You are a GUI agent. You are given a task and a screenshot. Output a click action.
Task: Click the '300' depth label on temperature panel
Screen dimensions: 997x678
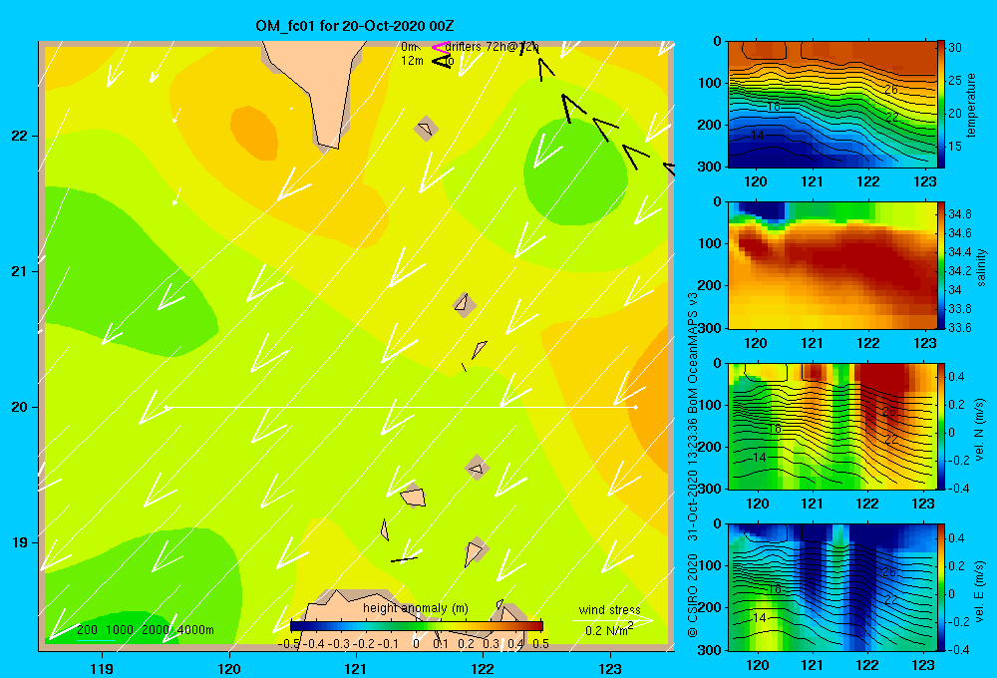click(710, 166)
